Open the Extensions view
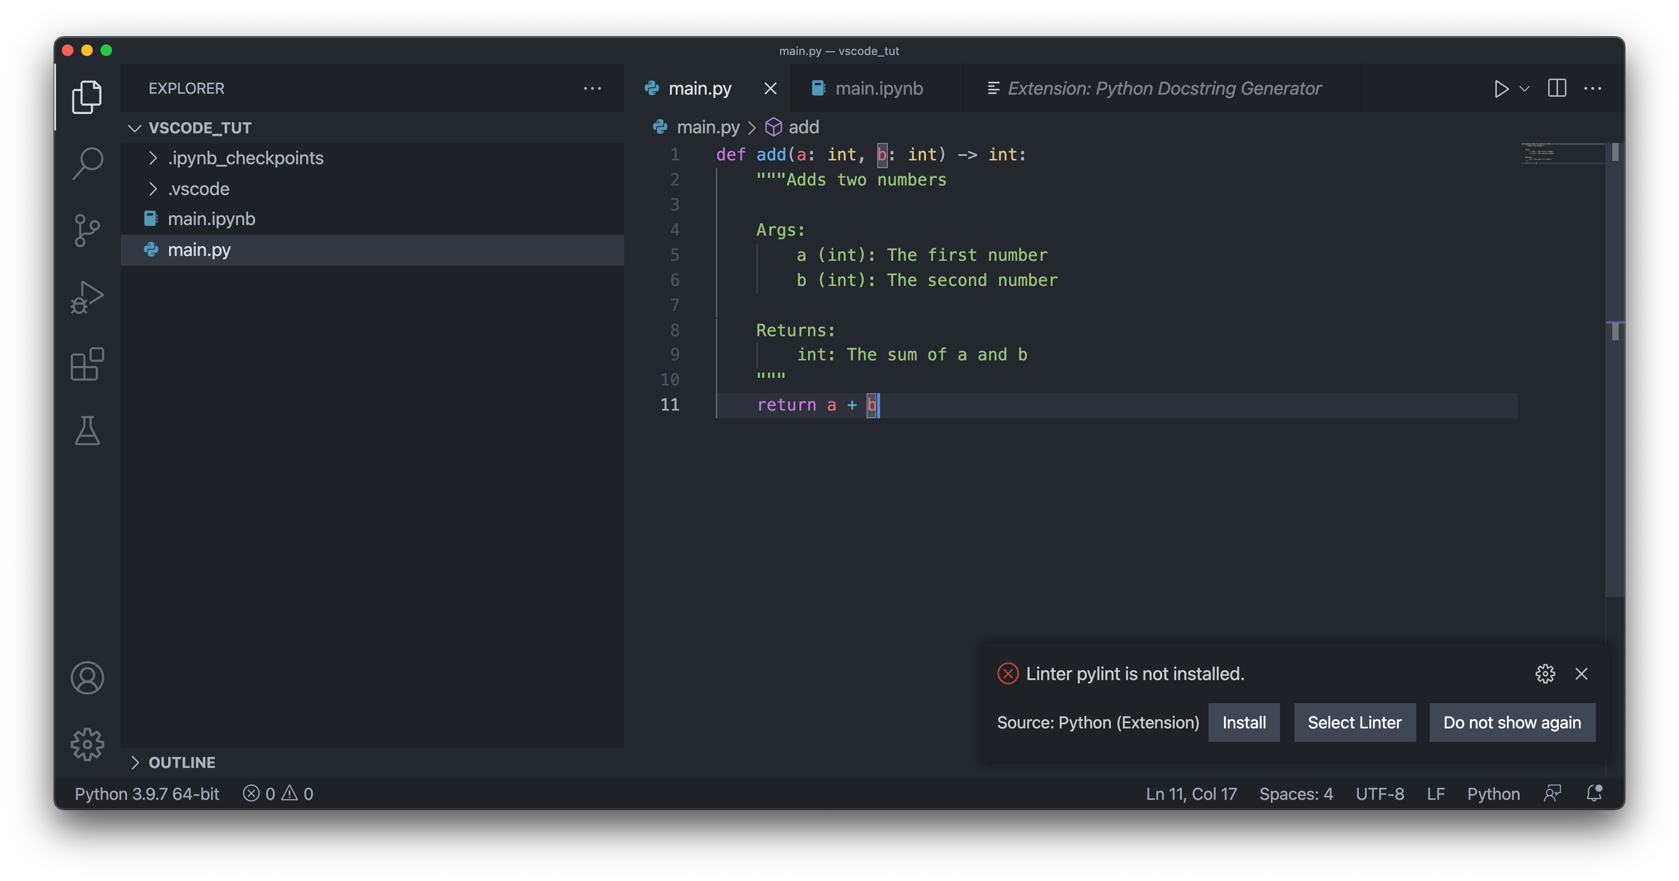1679x881 pixels. 87,364
